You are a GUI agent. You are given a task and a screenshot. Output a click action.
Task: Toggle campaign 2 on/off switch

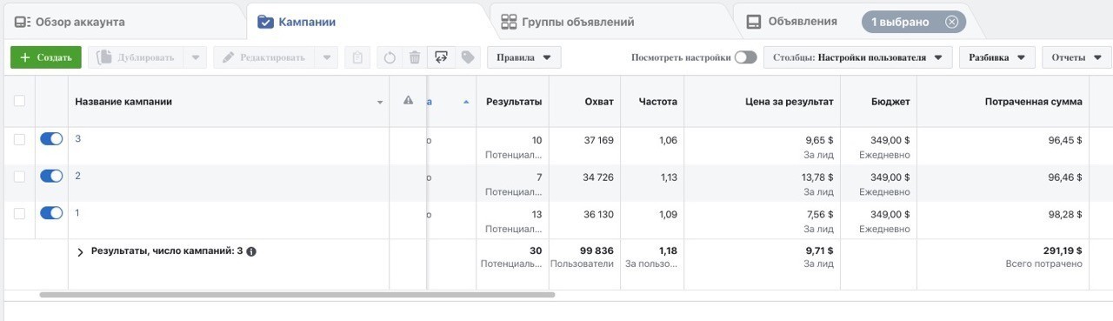click(x=51, y=176)
